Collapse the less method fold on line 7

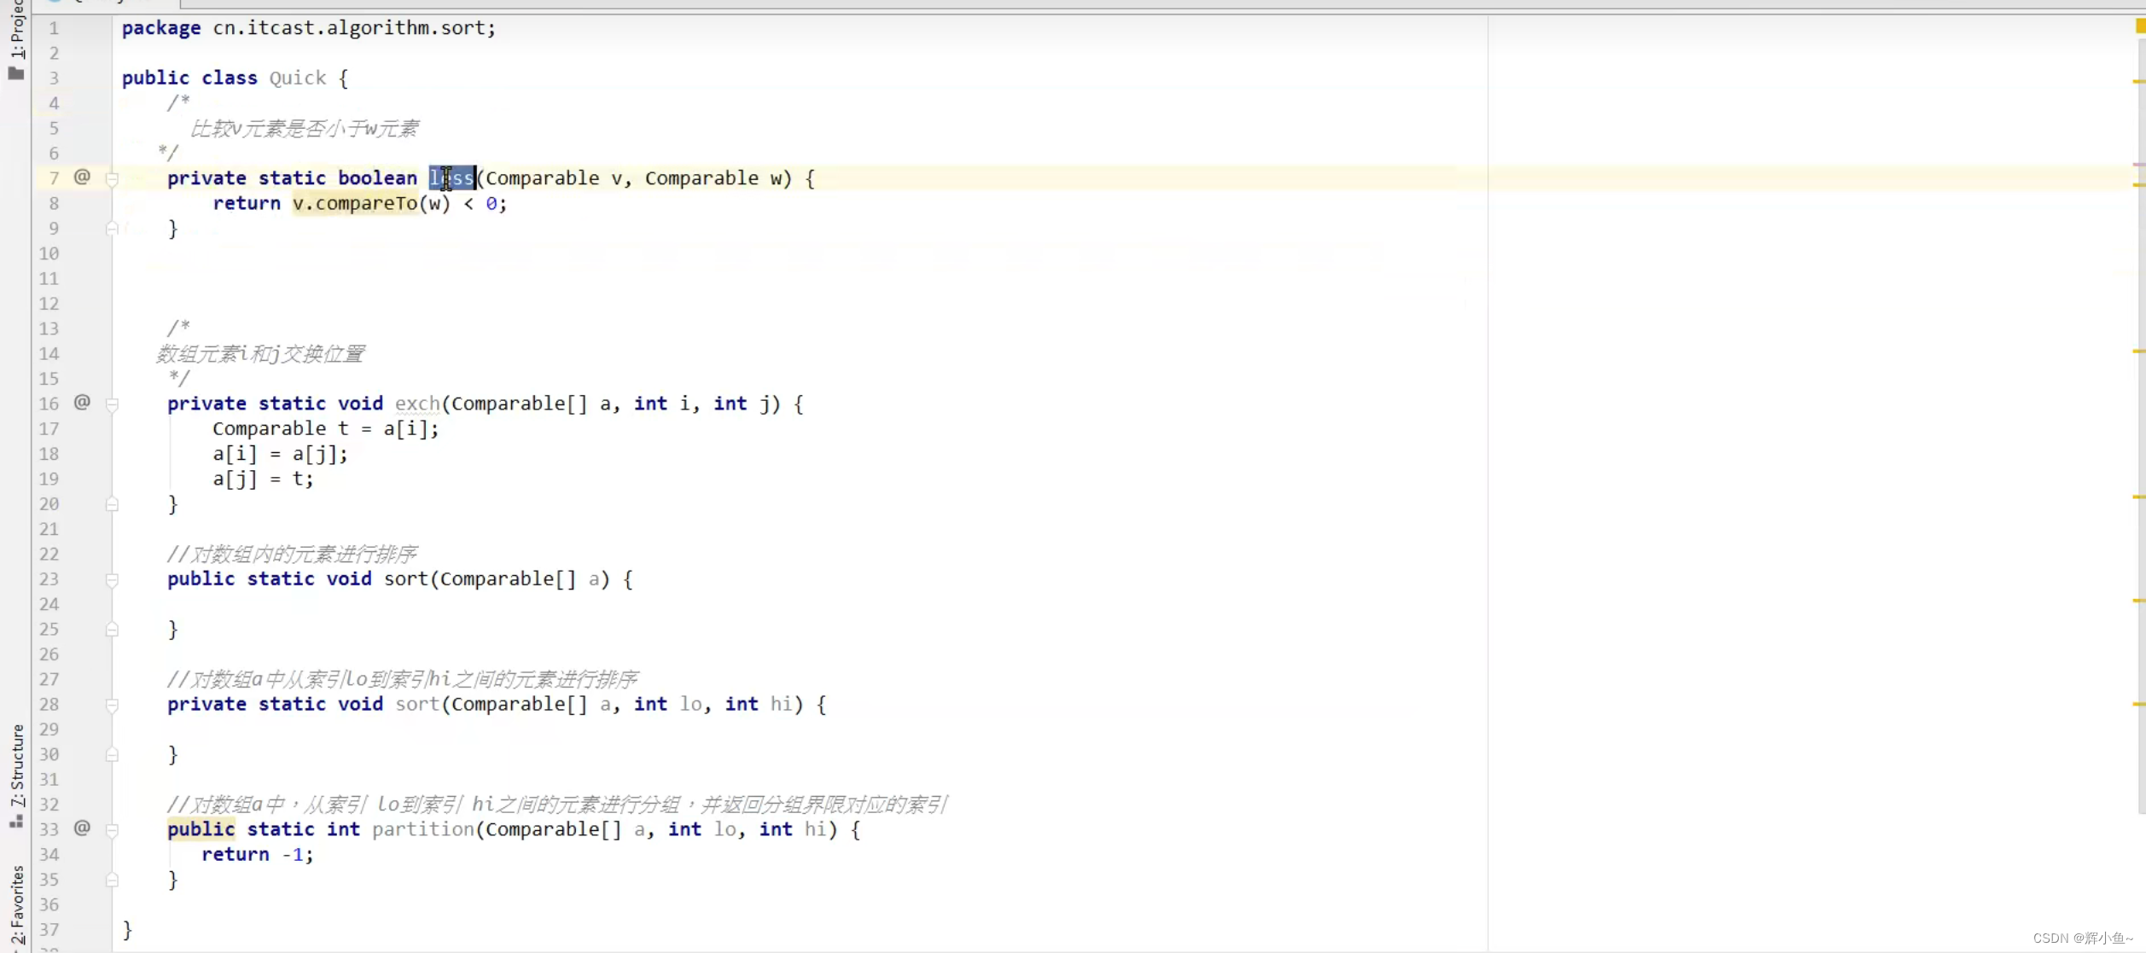pos(112,178)
